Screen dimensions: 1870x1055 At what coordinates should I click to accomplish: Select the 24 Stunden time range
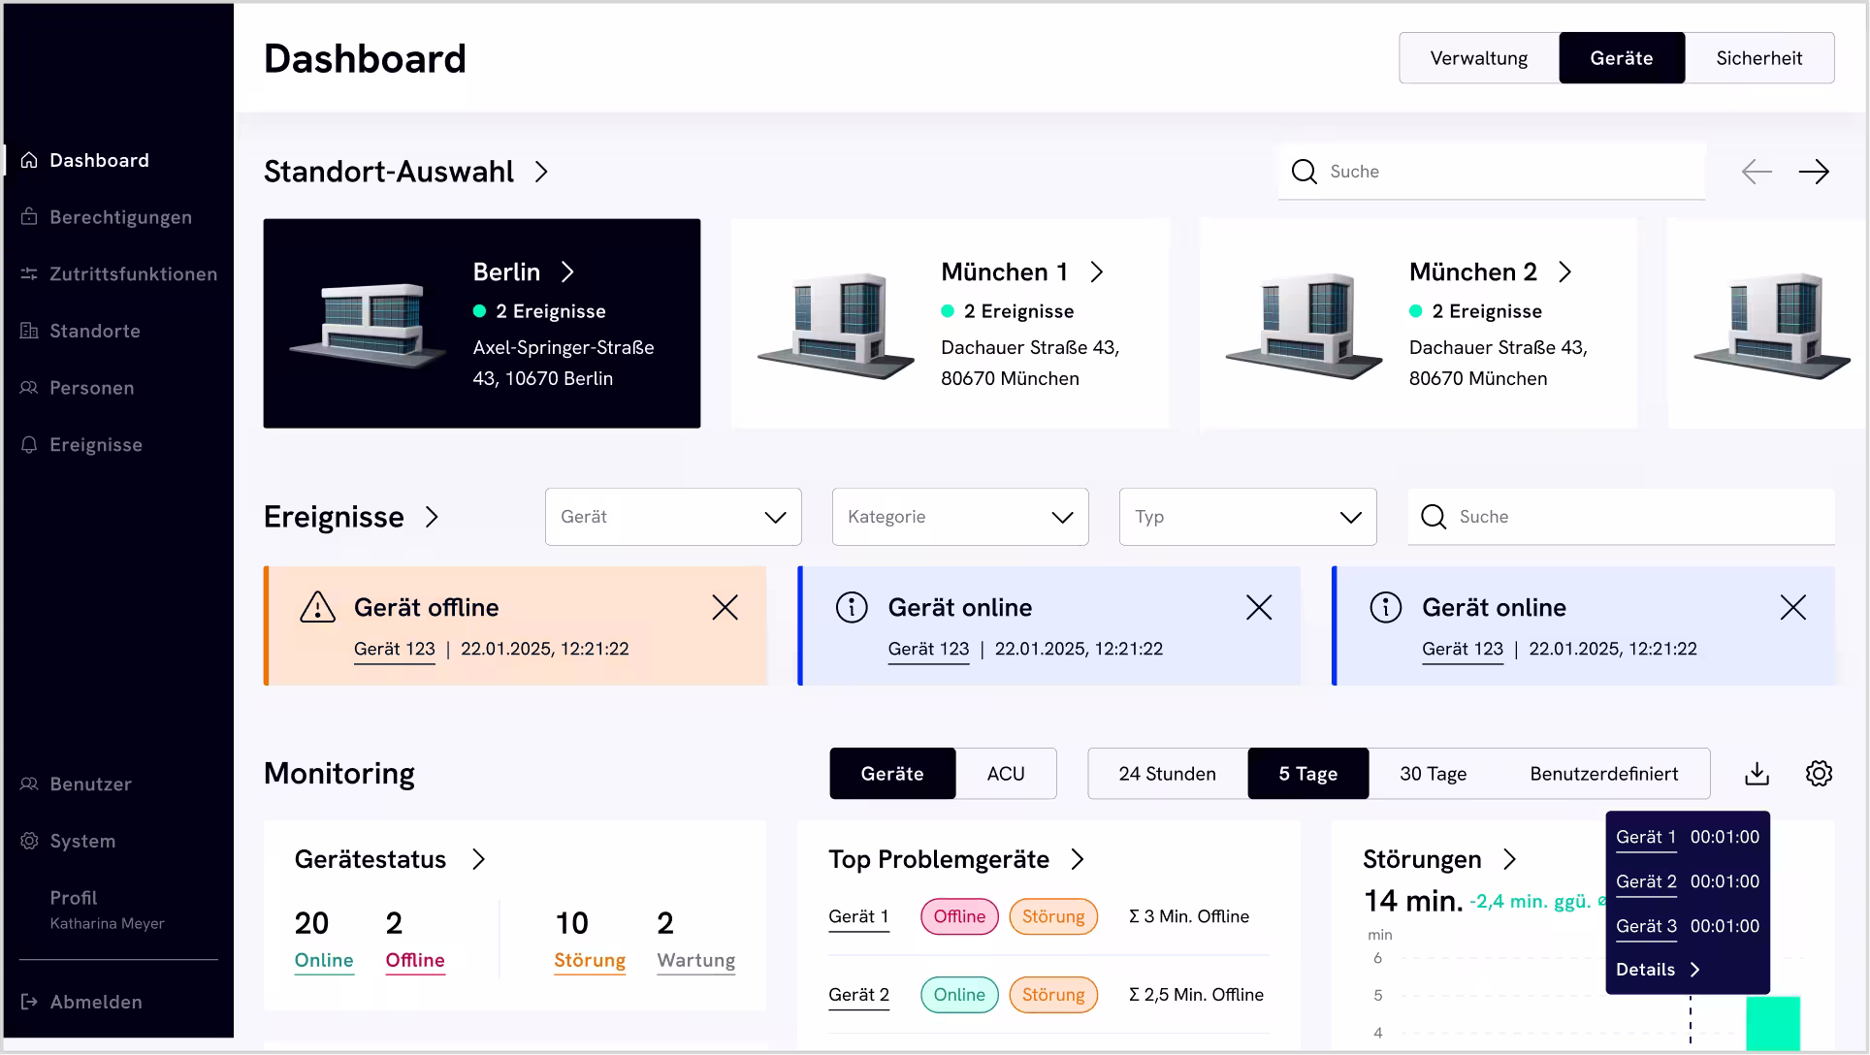point(1167,774)
